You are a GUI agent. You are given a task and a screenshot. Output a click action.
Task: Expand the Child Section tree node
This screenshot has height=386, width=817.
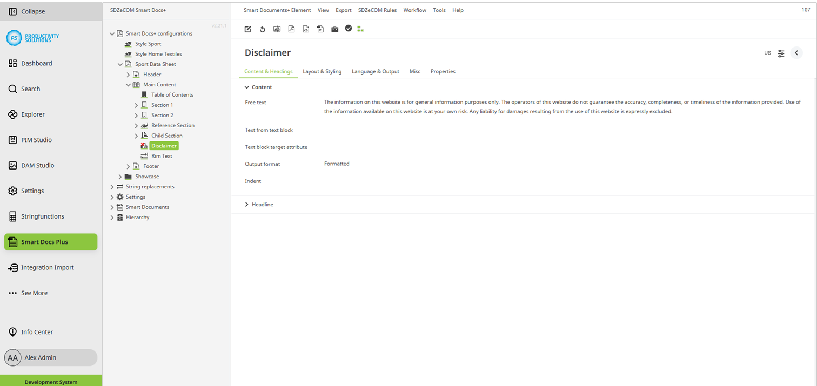[x=137, y=136]
